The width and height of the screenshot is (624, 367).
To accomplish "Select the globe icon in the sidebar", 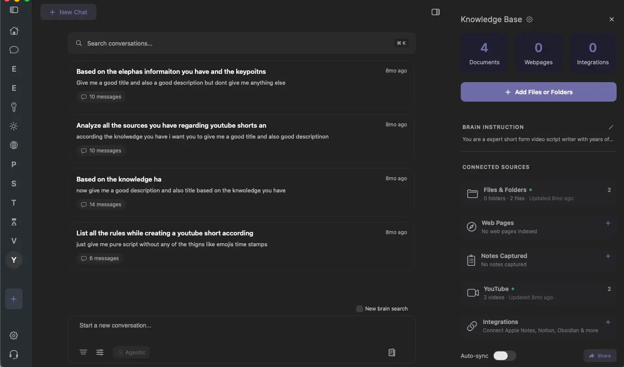I will [13, 145].
